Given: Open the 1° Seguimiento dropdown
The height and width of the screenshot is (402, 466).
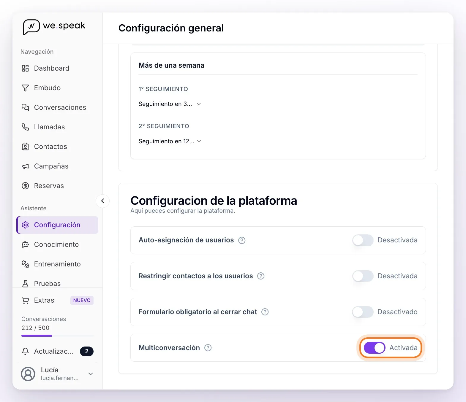Looking at the screenshot, I should (170, 104).
